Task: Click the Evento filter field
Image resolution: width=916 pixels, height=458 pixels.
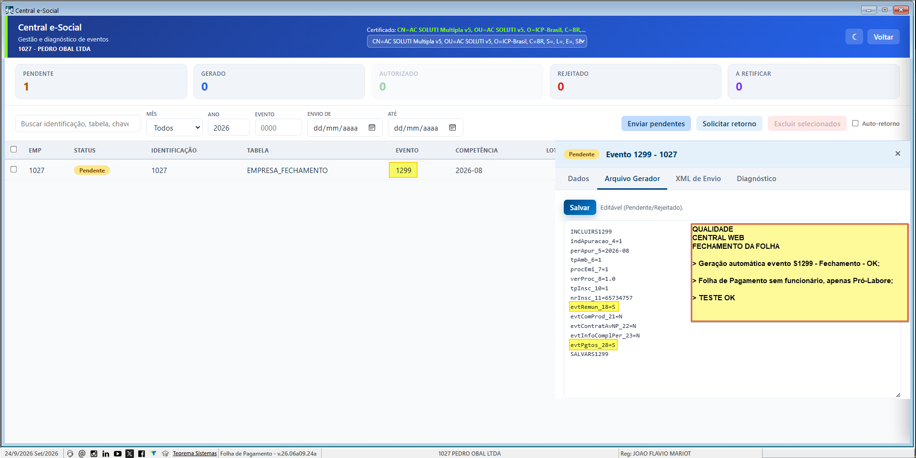Action: [278, 128]
